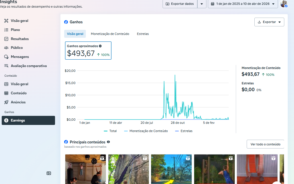Open Resultados via its chart icon
Viewport: 294px width, 184px height.
(x=6, y=39)
